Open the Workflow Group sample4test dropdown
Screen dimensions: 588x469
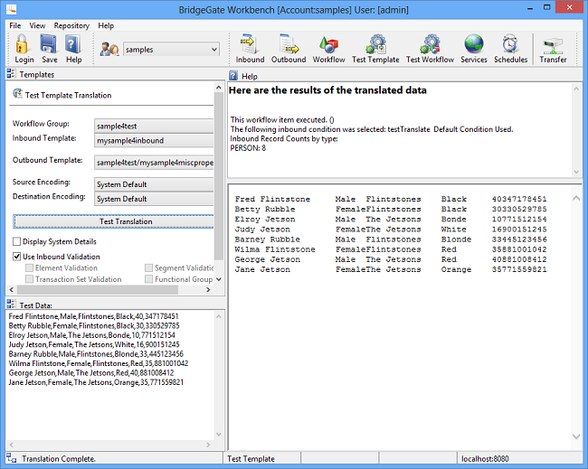[x=154, y=126]
